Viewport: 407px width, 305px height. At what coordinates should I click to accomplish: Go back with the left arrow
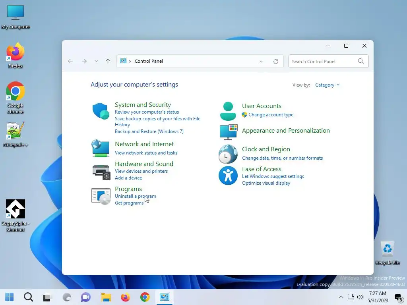pos(70,61)
